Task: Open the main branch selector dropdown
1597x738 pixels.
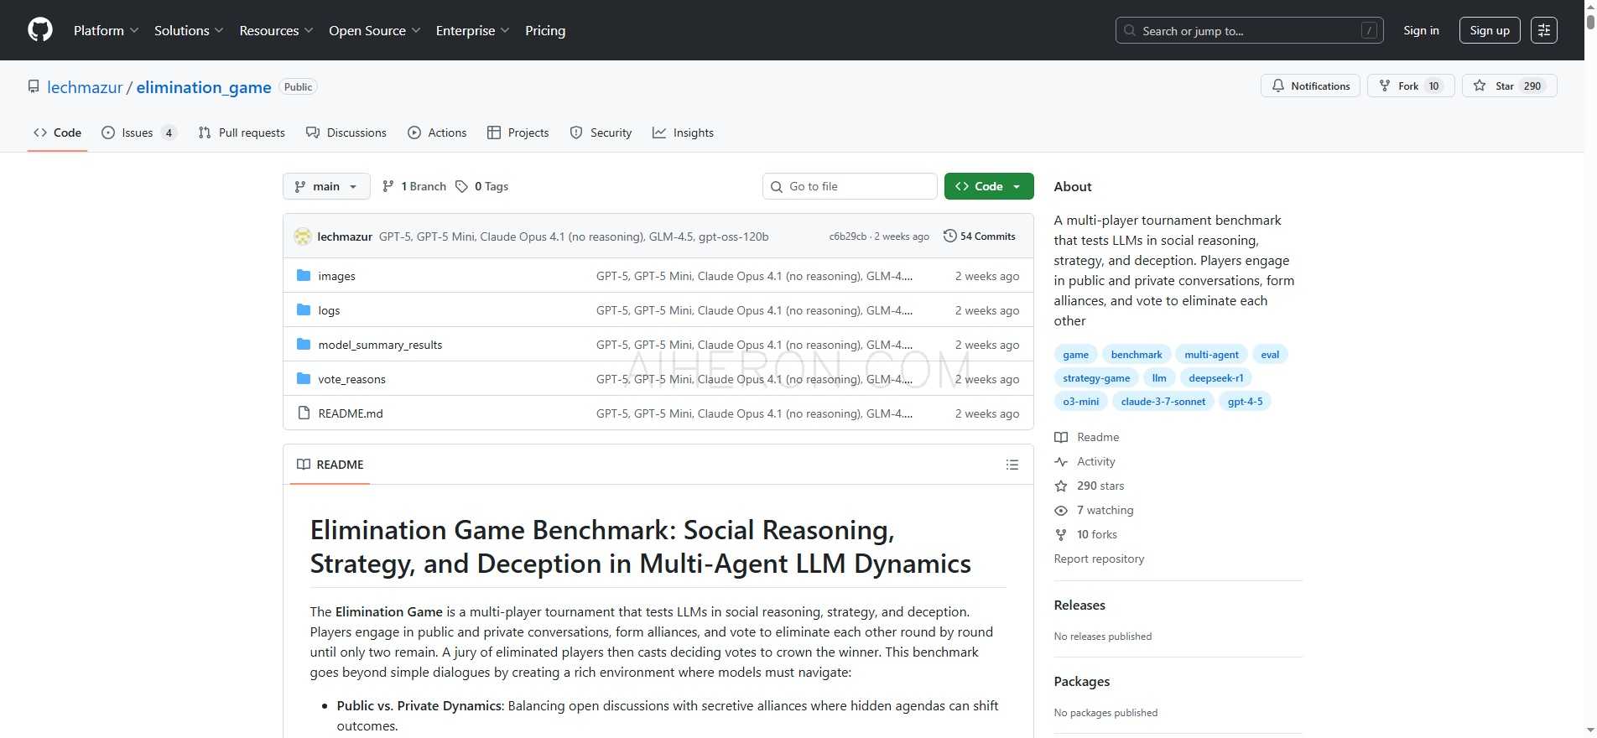Action: click(x=326, y=186)
